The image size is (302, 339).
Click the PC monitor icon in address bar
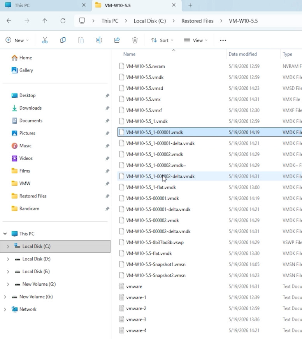82,21
